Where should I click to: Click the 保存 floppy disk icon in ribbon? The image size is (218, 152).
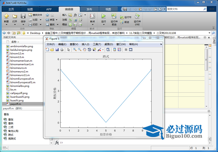click(23, 16)
